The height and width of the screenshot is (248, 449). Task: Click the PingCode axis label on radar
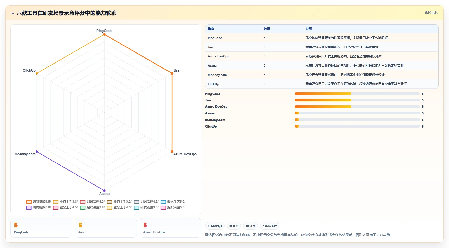[104, 31]
